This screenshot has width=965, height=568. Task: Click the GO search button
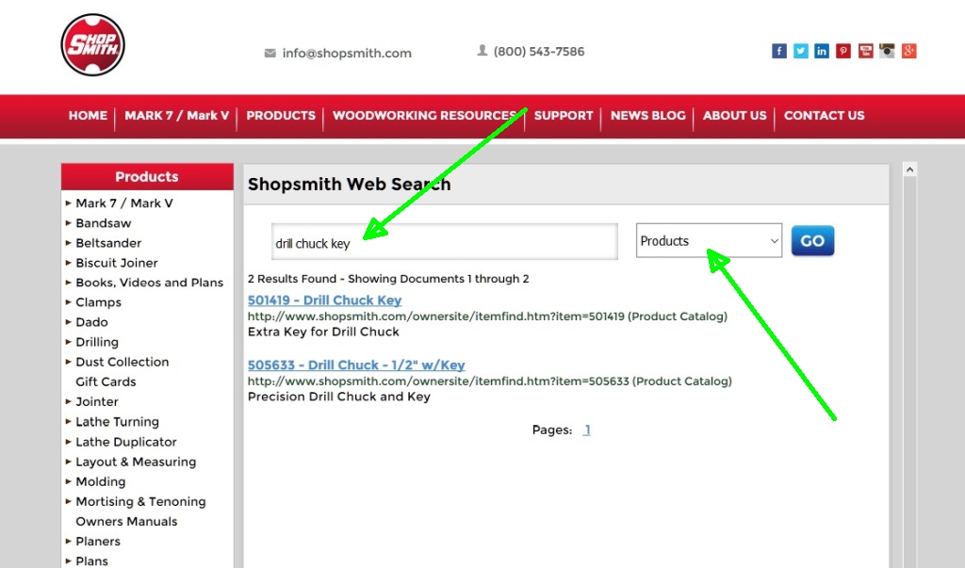[x=812, y=240]
